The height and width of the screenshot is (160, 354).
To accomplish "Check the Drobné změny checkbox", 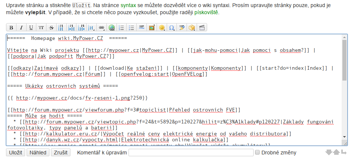I will coord(257,152).
